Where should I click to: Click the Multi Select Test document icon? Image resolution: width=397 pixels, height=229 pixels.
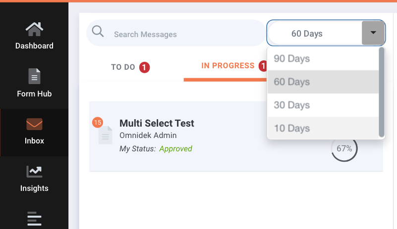pos(106,135)
